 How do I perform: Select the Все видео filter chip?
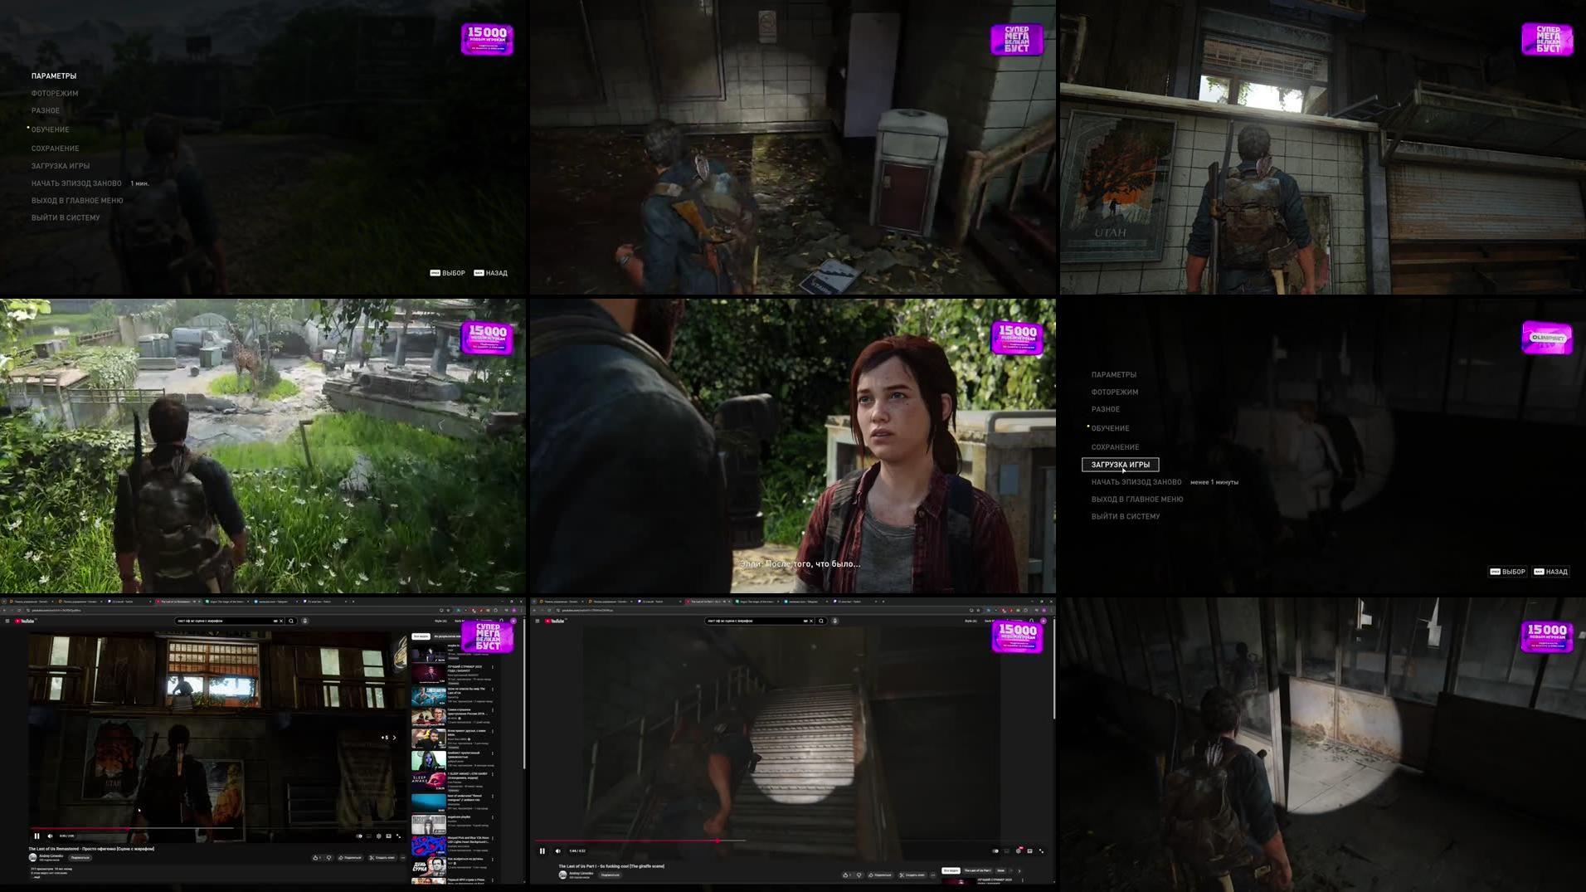[x=952, y=870]
